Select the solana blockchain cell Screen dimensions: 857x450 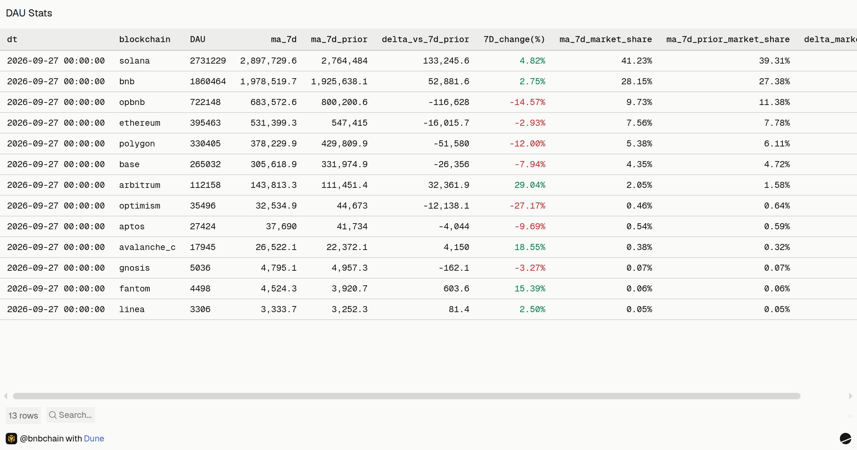point(134,61)
